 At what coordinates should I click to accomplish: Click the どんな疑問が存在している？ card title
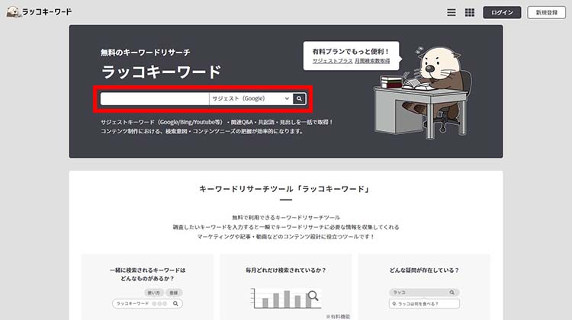point(424,270)
